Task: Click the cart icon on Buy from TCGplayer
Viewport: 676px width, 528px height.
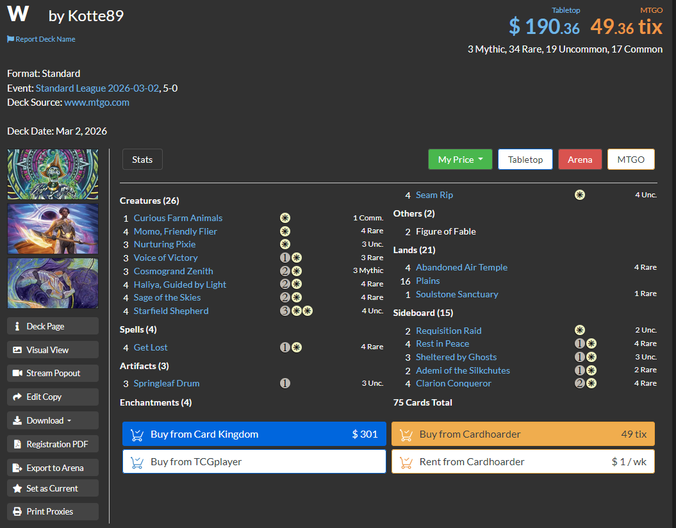Action: tap(137, 462)
